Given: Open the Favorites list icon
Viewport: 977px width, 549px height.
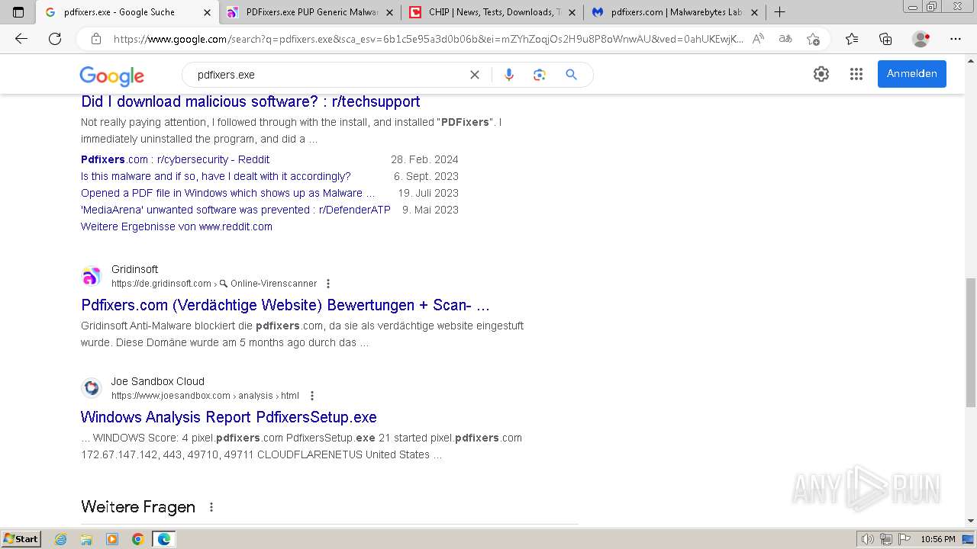Looking at the screenshot, I should (852, 39).
